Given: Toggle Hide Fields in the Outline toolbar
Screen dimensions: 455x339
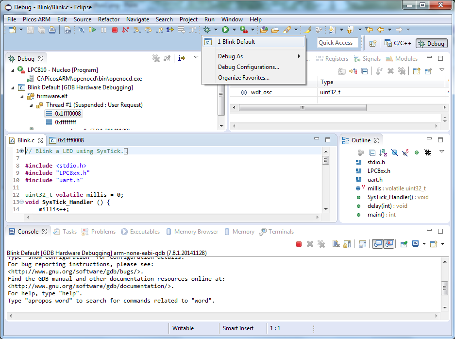Looking at the screenshot, I should [394, 153].
